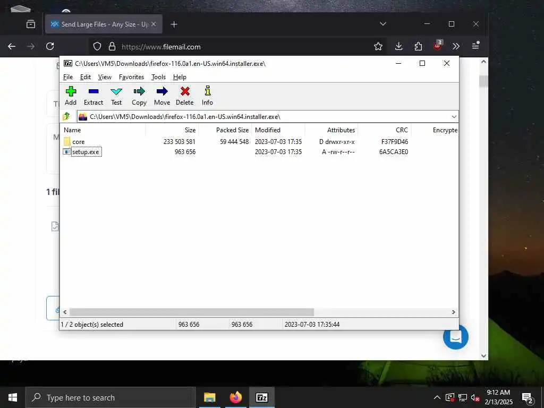Open the Firefox downloads panel
544x408 pixels.
398,46
